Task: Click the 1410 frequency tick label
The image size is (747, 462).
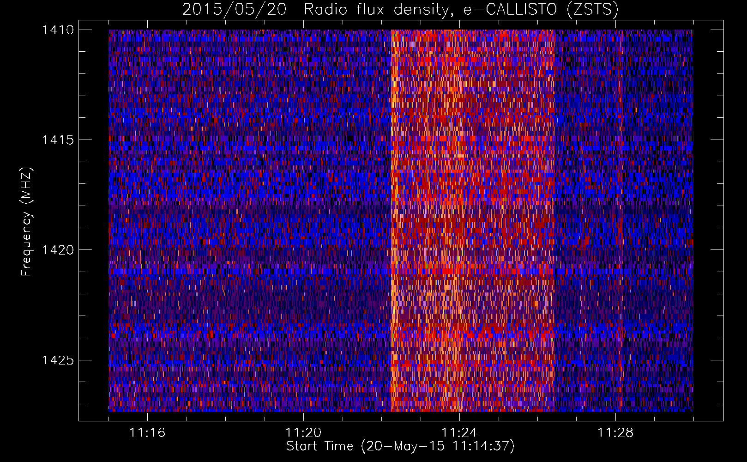Action: click(58, 30)
